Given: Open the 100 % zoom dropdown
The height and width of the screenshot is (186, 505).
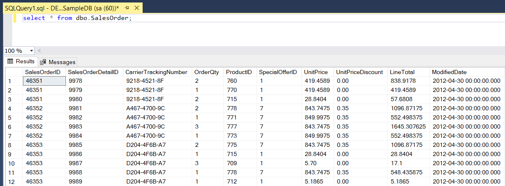Looking at the screenshot, I should click(32, 51).
